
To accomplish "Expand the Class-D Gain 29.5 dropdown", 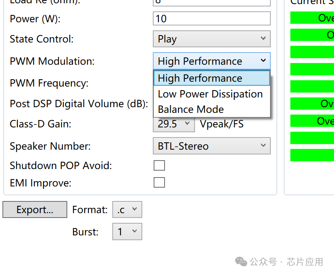I will 173,124.
